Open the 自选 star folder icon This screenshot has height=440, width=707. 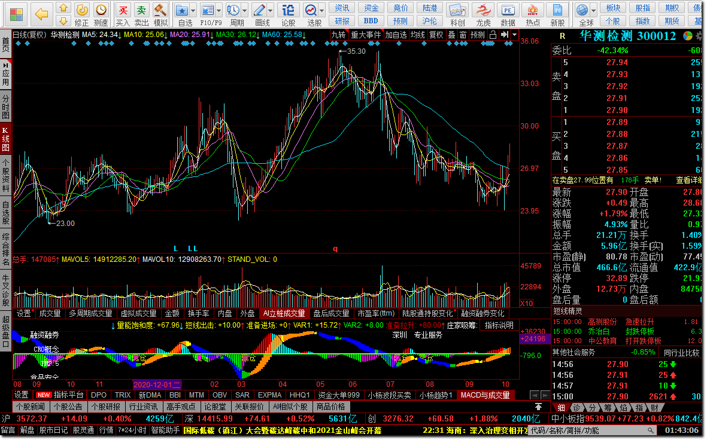[x=182, y=10]
